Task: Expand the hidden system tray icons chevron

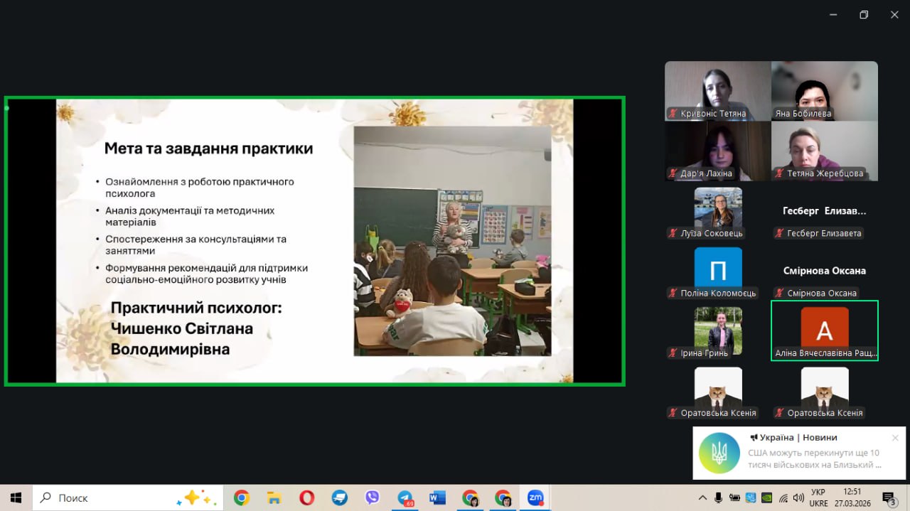Action: [x=702, y=497]
